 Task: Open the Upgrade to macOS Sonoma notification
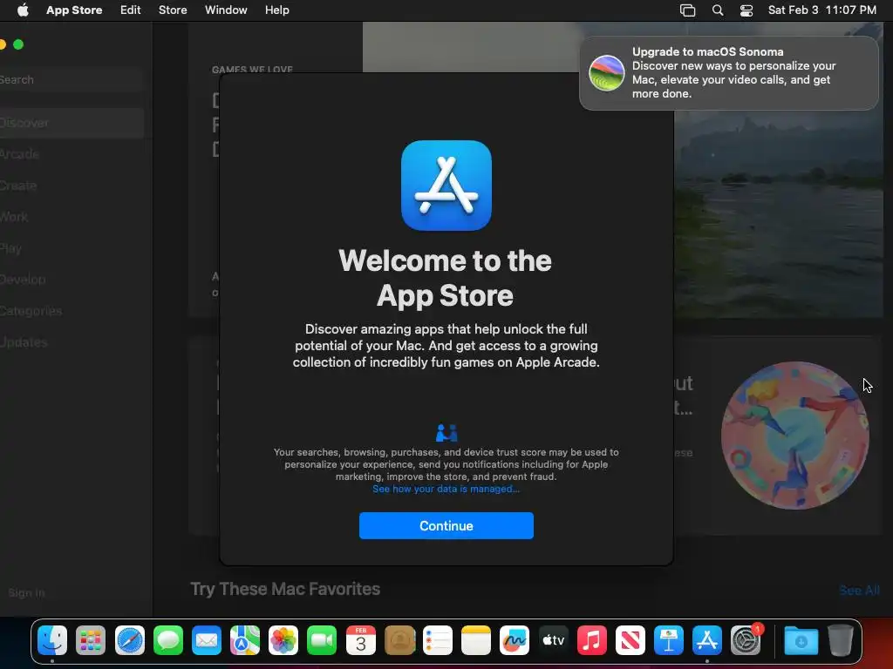(728, 73)
